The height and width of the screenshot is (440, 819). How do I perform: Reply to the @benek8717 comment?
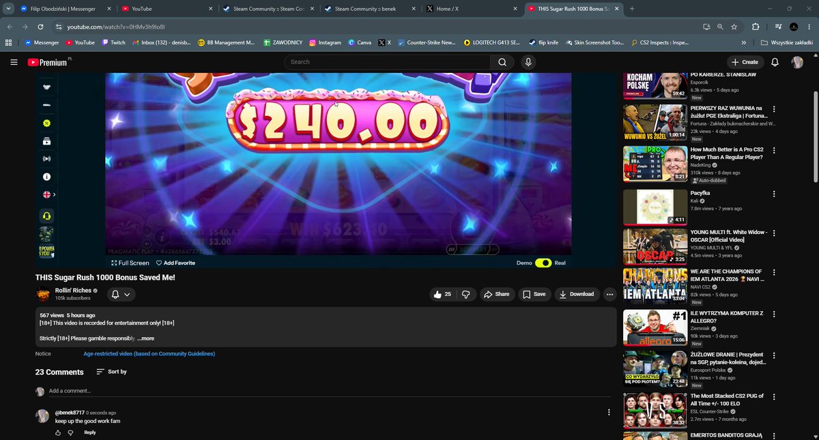point(90,432)
